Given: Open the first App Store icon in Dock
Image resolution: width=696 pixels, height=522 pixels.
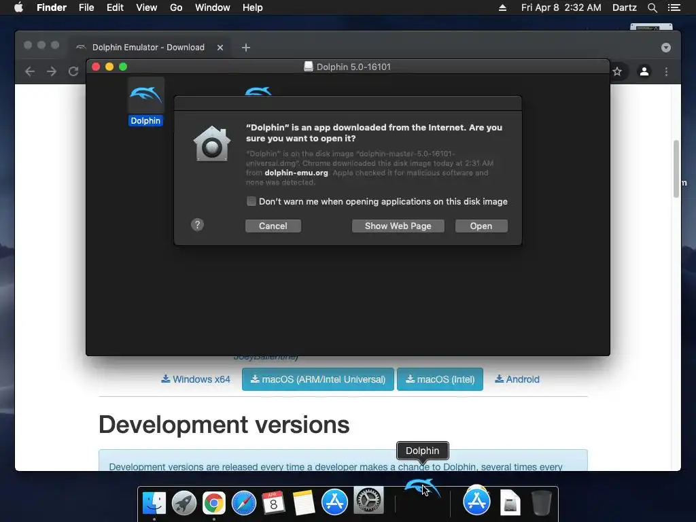Looking at the screenshot, I should [x=334, y=502].
